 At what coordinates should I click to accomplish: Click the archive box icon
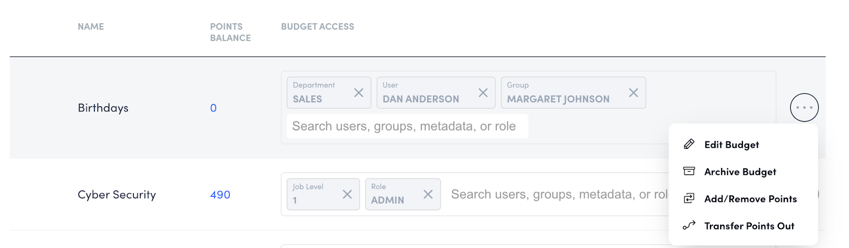tap(689, 171)
